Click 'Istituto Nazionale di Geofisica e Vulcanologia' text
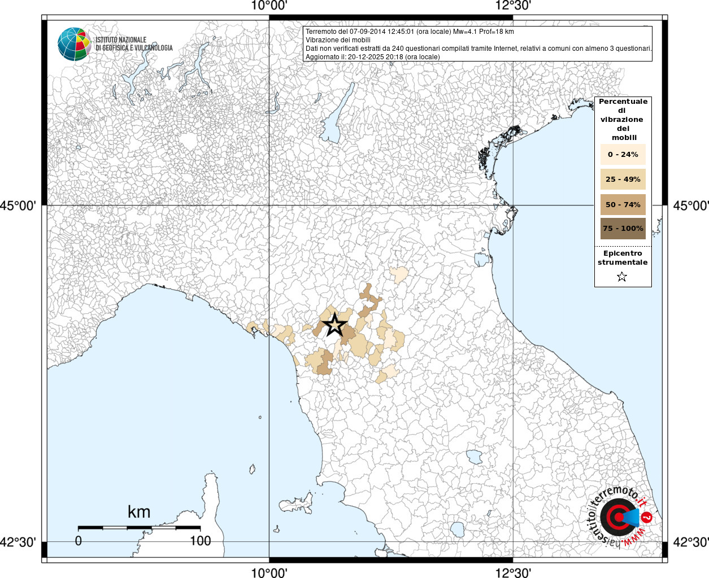Screen dimensions: 709x578 tap(134, 44)
